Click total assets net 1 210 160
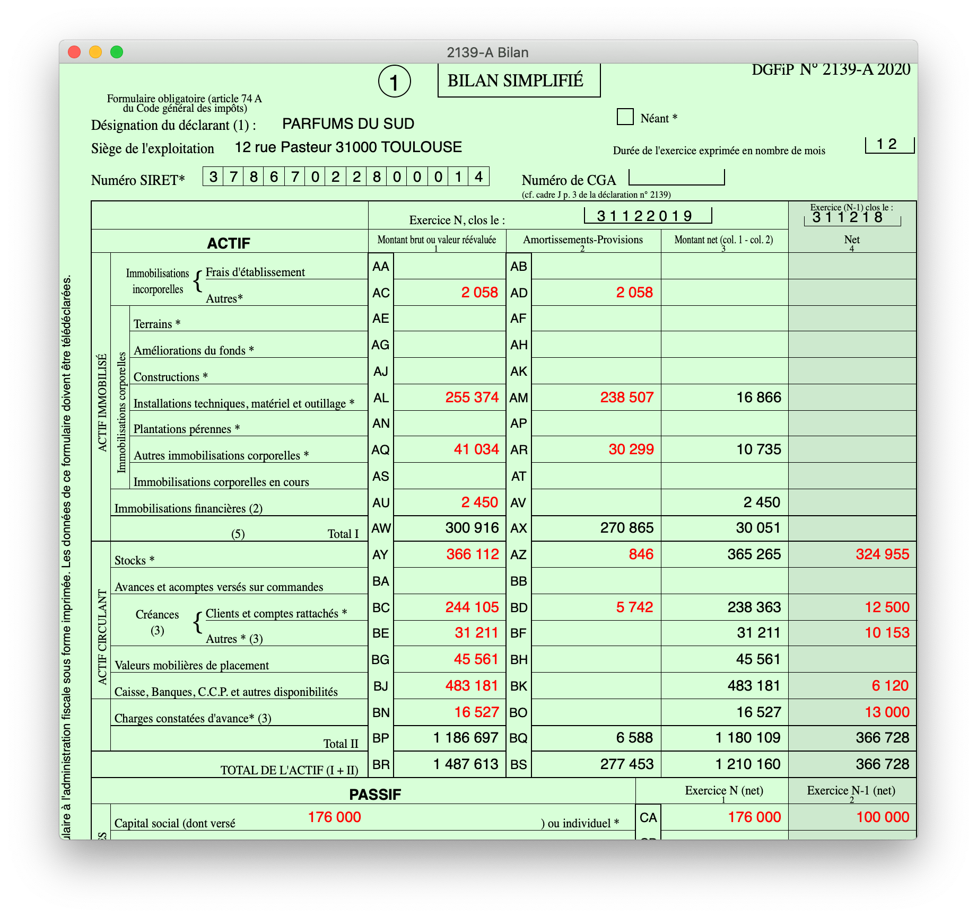Screen dimensions: 977x918 [x=725, y=764]
